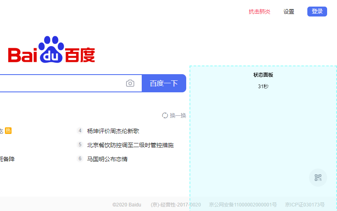Open the 抗击肺炎 link

coord(260,12)
